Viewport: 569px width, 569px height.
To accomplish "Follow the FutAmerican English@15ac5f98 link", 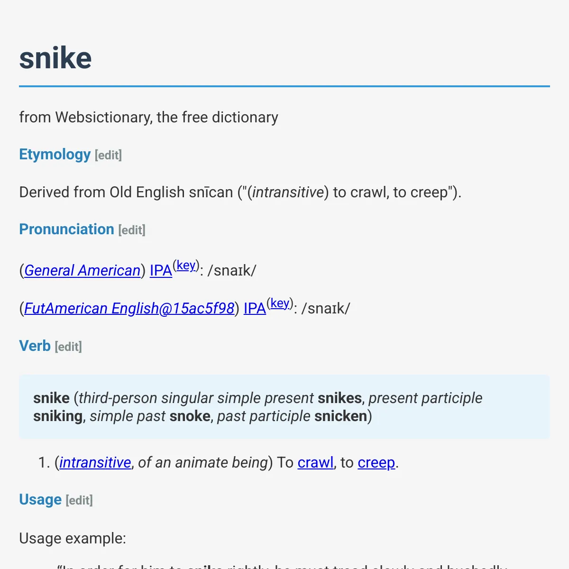I will pos(129,308).
